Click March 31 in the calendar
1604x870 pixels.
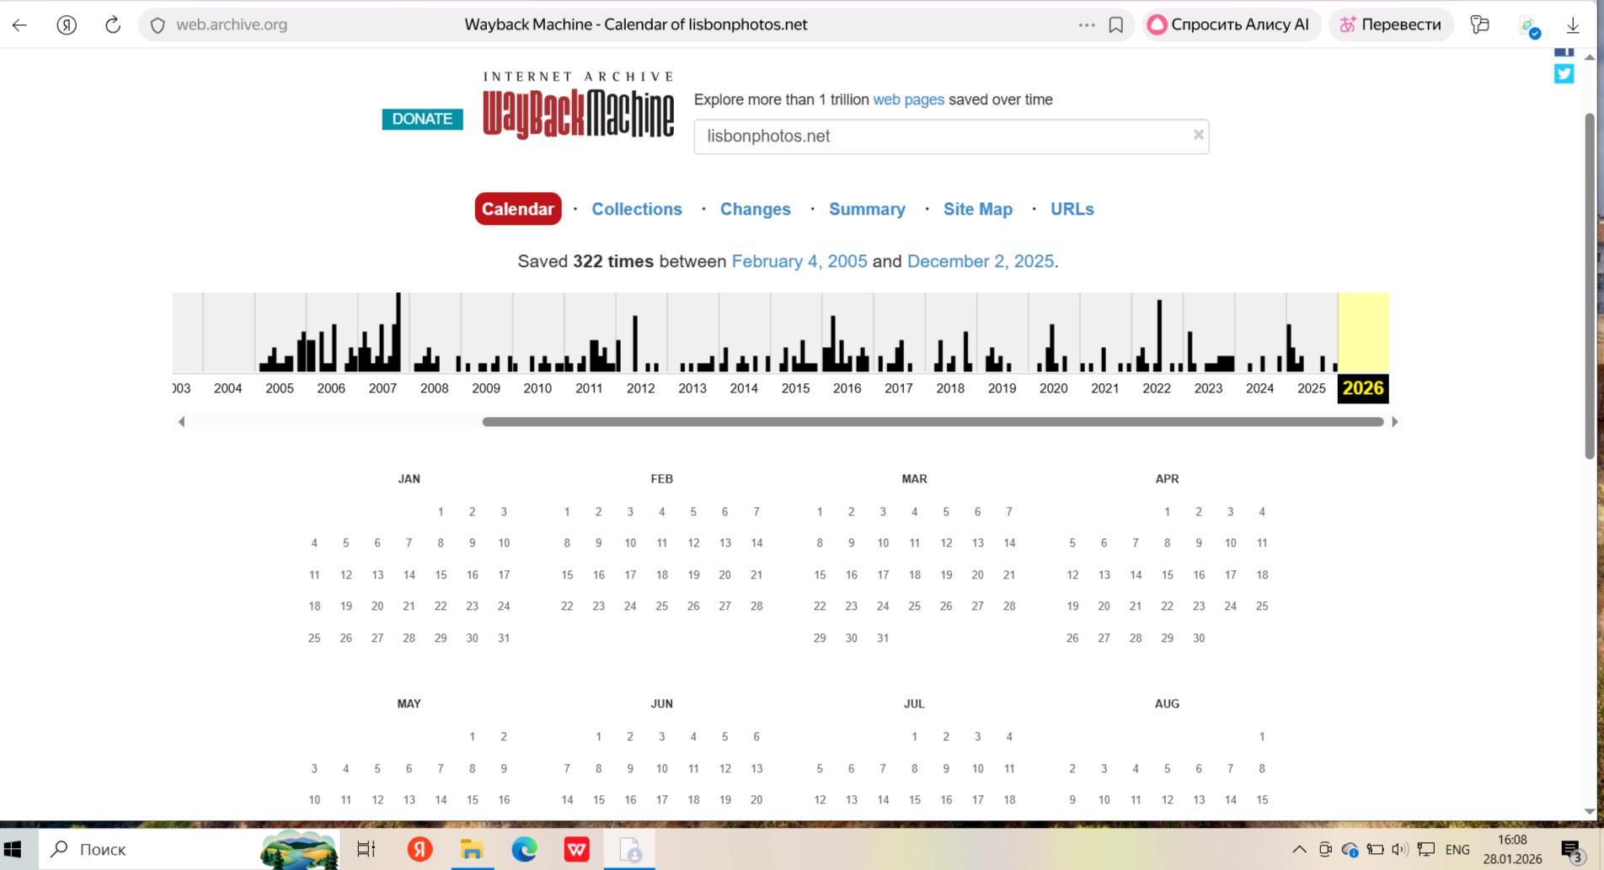click(x=883, y=638)
